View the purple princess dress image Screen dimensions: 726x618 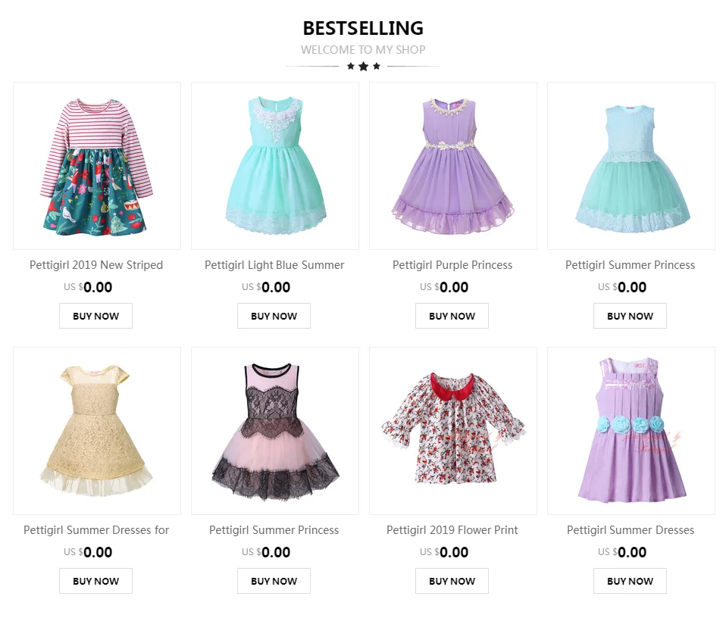(x=453, y=166)
